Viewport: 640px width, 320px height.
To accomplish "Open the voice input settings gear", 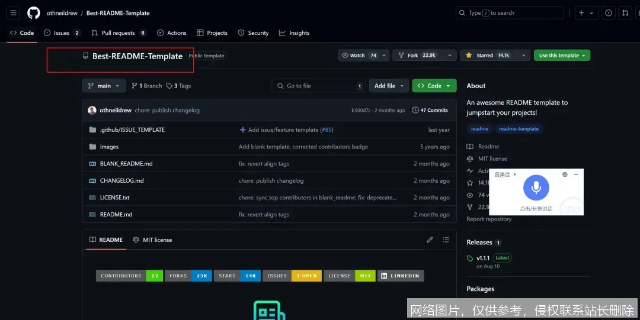I will click(565, 174).
